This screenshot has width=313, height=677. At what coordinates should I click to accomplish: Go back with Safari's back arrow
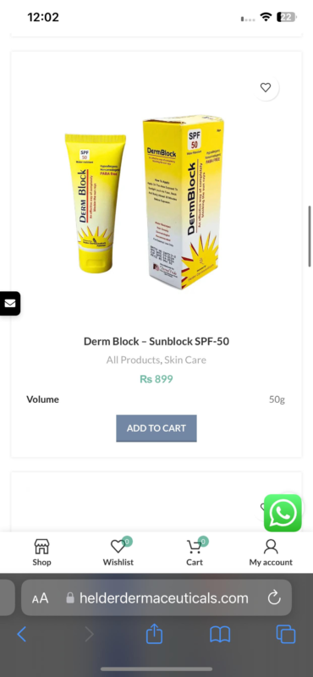pos(22,634)
